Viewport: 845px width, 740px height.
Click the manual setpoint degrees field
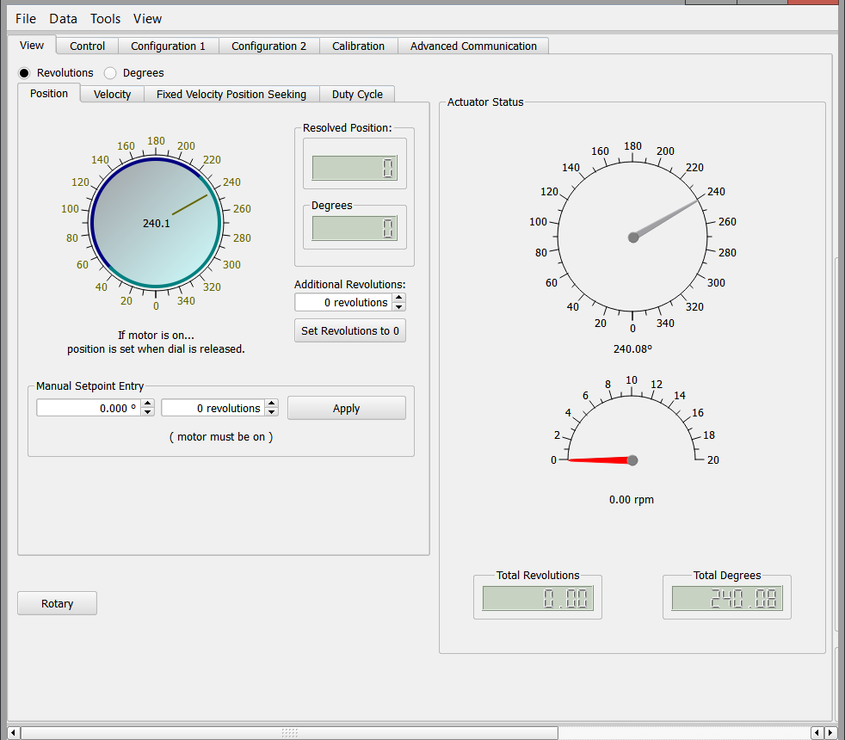tap(89, 408)
